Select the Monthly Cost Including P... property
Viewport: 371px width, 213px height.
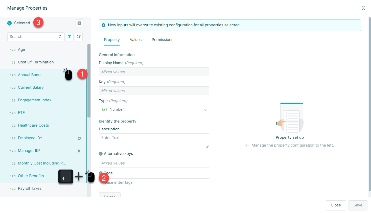43,163
